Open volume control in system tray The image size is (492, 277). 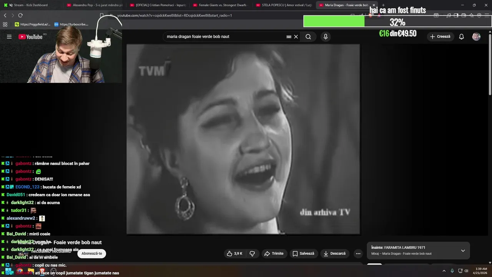pos(466,271)
